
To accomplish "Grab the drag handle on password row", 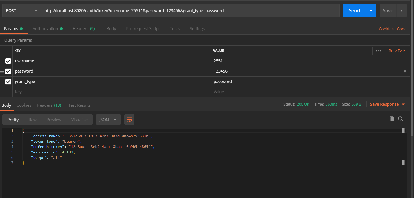I will (2, 71).
